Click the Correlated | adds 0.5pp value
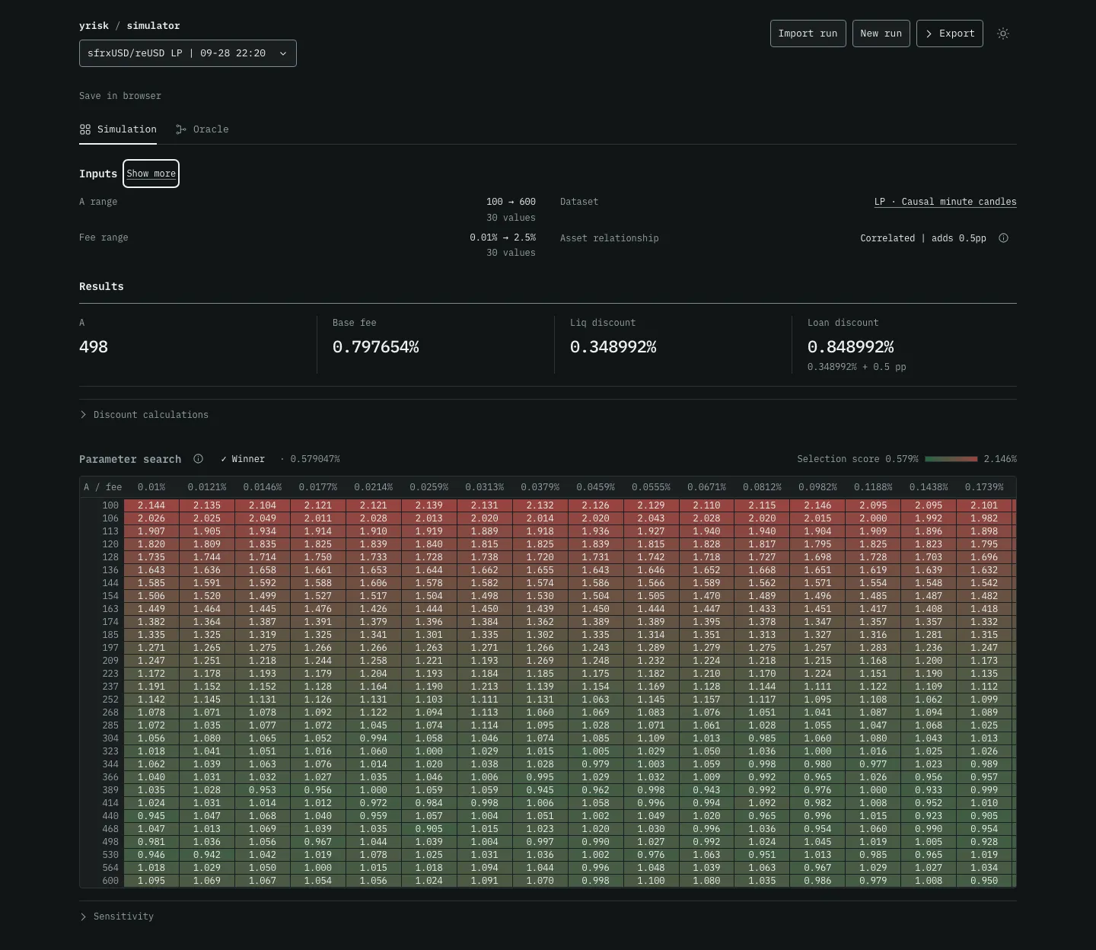Viewport: 1096px width, 950px height. 923,238
